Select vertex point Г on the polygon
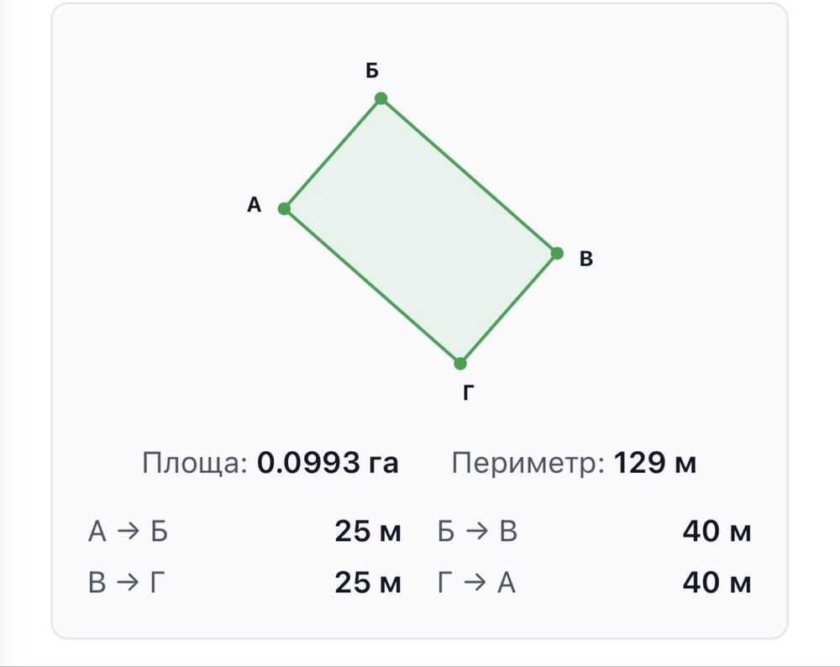 point(460,364)
